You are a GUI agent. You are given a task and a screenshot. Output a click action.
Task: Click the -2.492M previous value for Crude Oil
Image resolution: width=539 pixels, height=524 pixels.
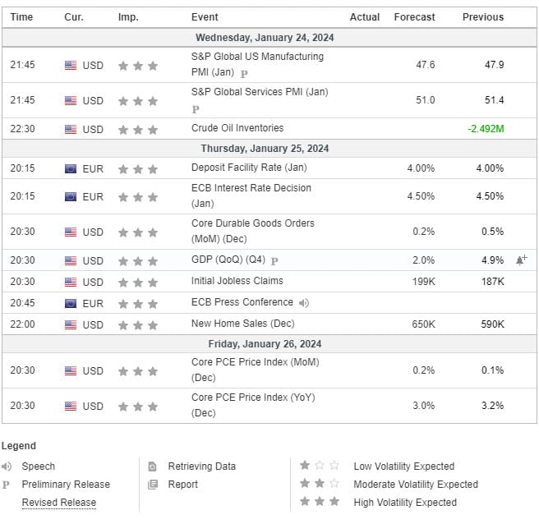click(x=486, y=129)
